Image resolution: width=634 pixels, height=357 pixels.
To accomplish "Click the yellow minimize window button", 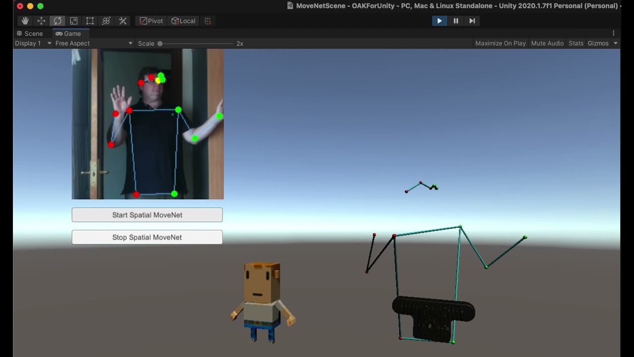I will [x=30, y=6].
